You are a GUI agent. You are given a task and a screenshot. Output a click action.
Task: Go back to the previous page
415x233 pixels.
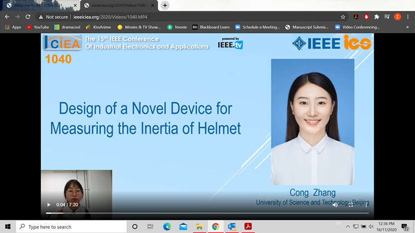pos(7,16)
